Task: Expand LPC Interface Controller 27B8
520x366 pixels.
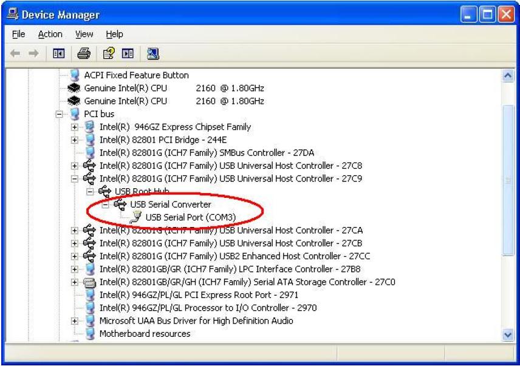Action: coord(74,269)
